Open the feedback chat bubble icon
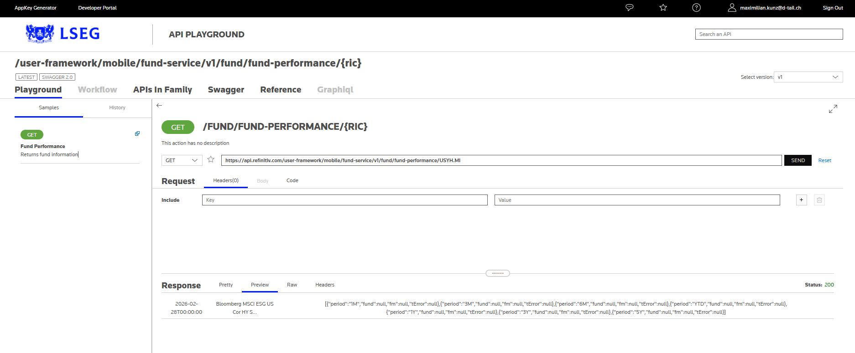The height and width of the screenshot is (353, 855). pos(629,8)
